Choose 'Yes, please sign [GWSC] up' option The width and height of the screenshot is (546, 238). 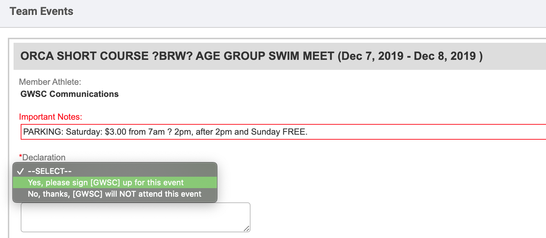(106, 183)
